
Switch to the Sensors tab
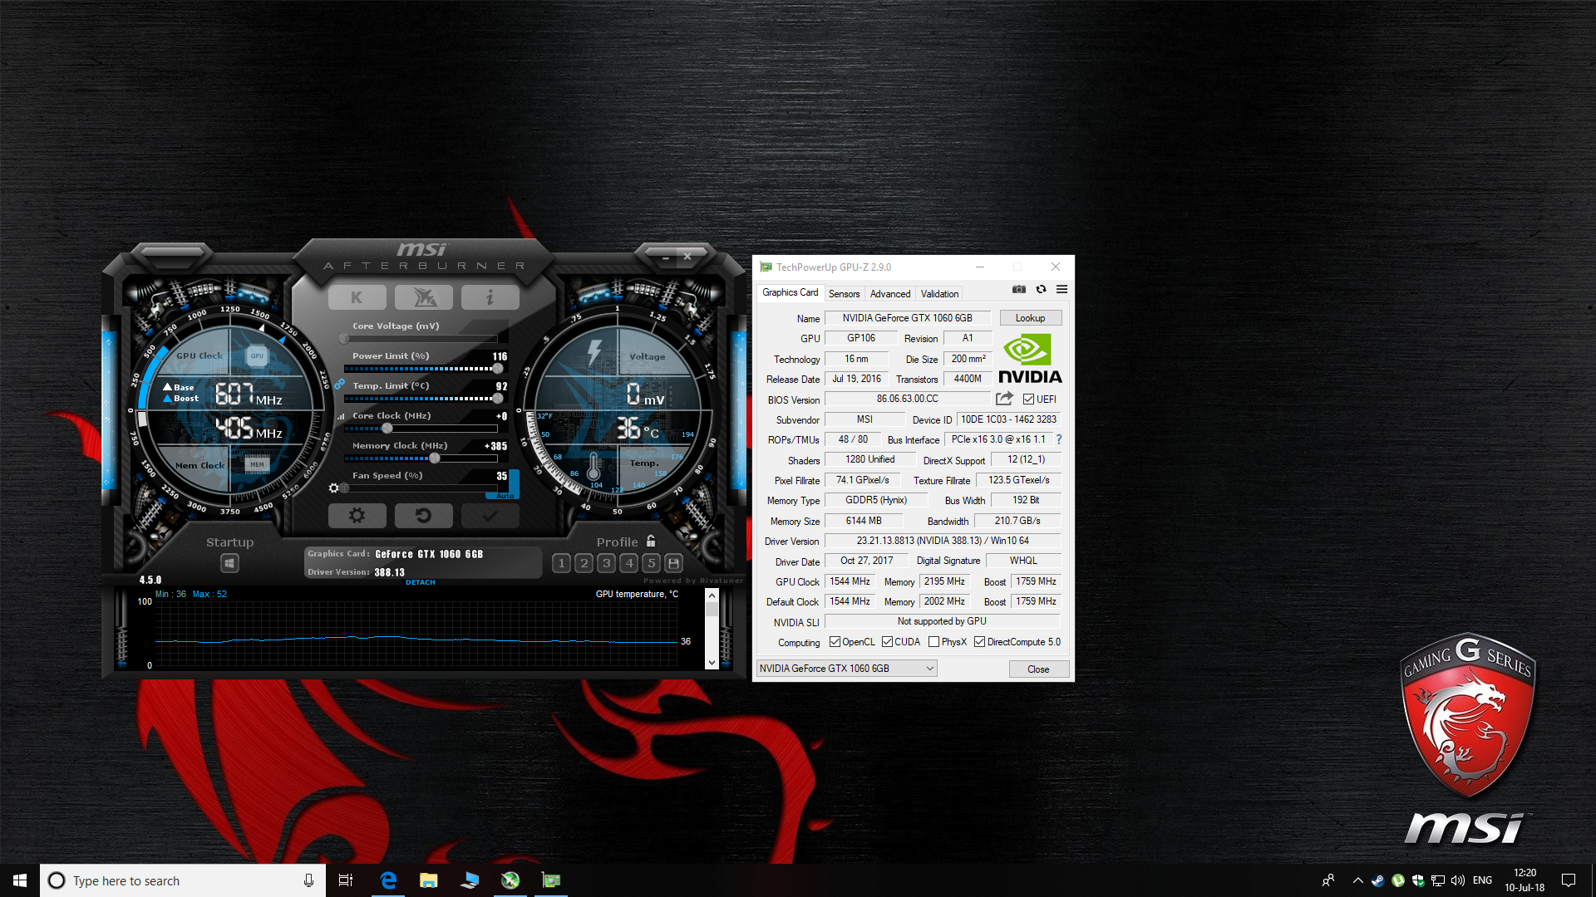tap(844, 294)
